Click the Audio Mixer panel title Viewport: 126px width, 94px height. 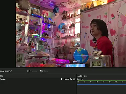pos(82,76)
